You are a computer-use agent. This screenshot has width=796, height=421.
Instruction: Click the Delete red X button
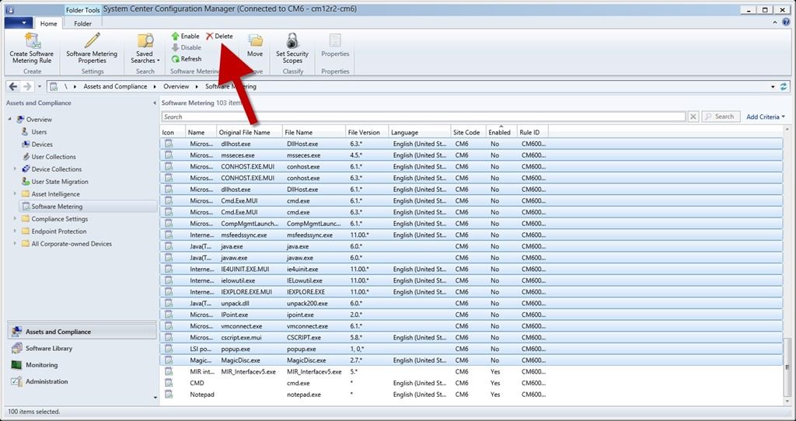pos(219,36)
